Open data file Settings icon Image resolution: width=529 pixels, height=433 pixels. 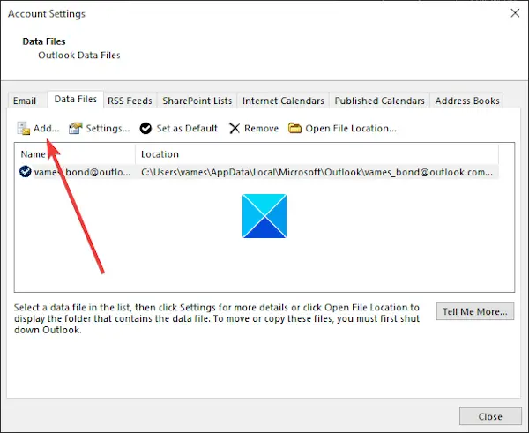point(75,128)
